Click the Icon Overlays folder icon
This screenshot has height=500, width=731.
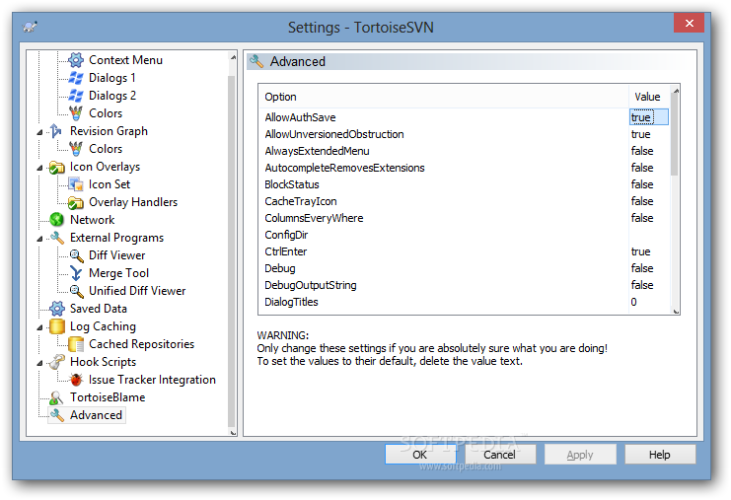(57, 167)
